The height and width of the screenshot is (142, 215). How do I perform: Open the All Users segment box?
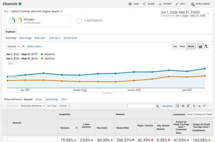tap(38, 21)
